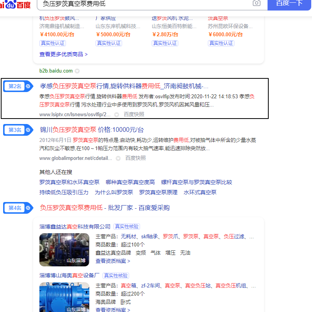Click 真实性认证 badge under ¥6000.00
Image resolution: width=312 pixels, height=312 pixels.
pyautogui.click(x=221, y=43)
